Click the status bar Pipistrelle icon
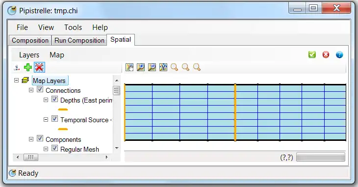The width and height of the screenshot is (358, 187). (12, 173)
